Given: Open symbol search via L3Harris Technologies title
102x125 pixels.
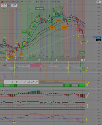Looking at the screenshot, I should (13, 2).
